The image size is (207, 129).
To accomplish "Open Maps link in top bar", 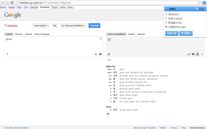I will click(x=19, y=7).
